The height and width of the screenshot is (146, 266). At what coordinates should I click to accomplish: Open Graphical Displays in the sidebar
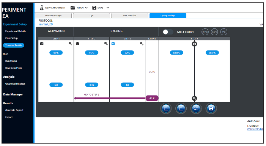click(x=15, y=83)
